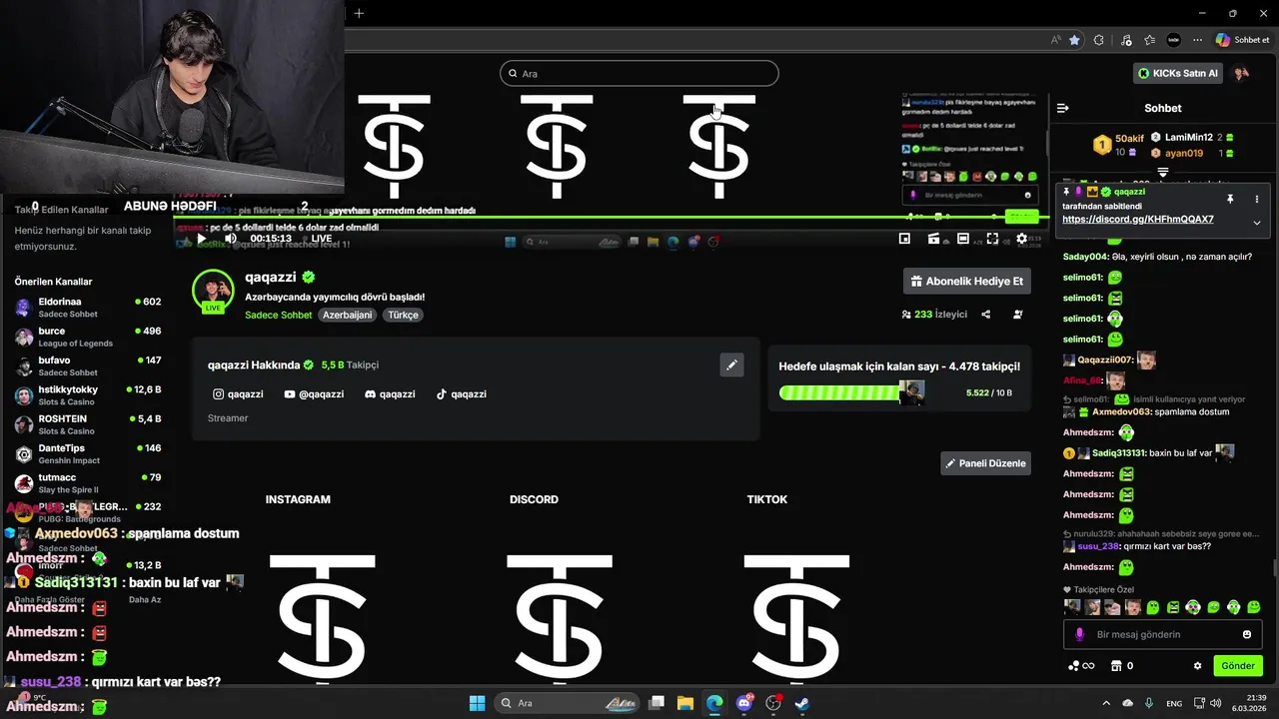
Task: Open @qaqazzi YouTube link
Action: (x=314, y=394)
